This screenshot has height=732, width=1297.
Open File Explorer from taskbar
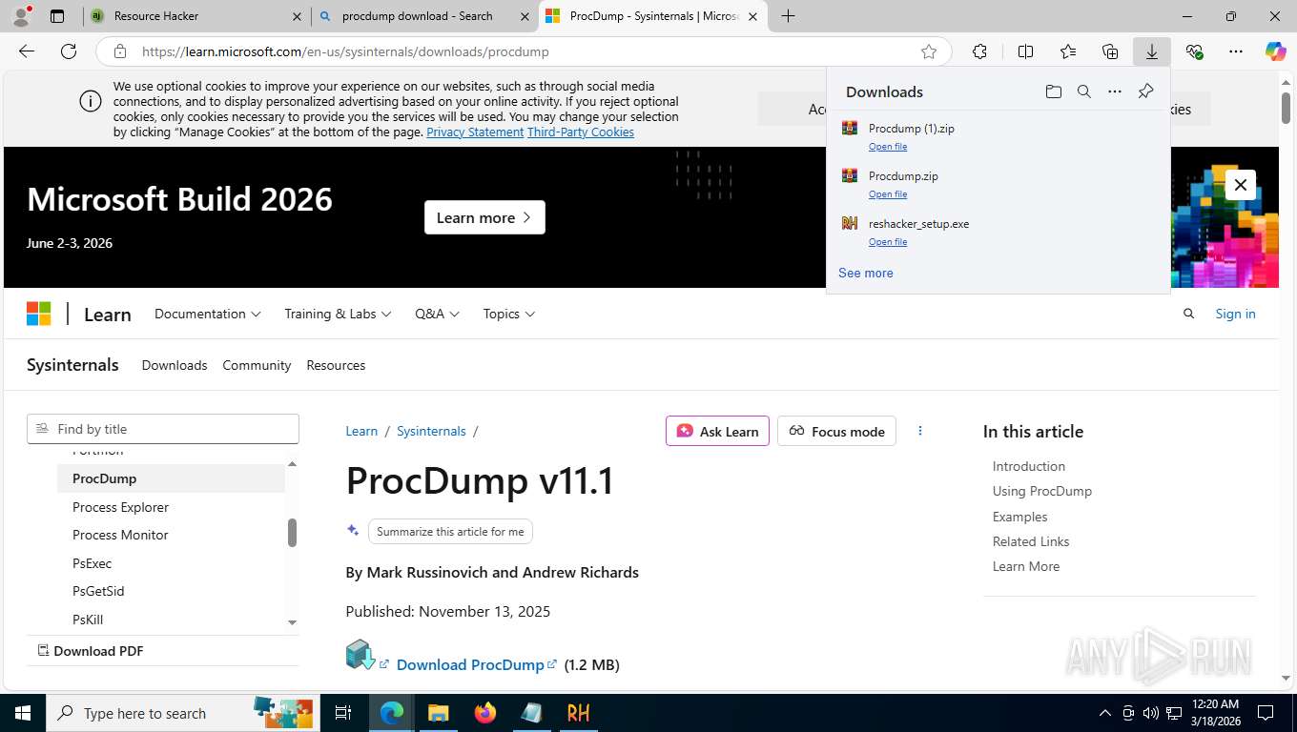point(438,713)
